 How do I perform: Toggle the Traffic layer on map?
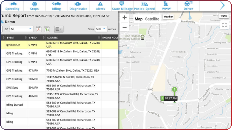224,16
